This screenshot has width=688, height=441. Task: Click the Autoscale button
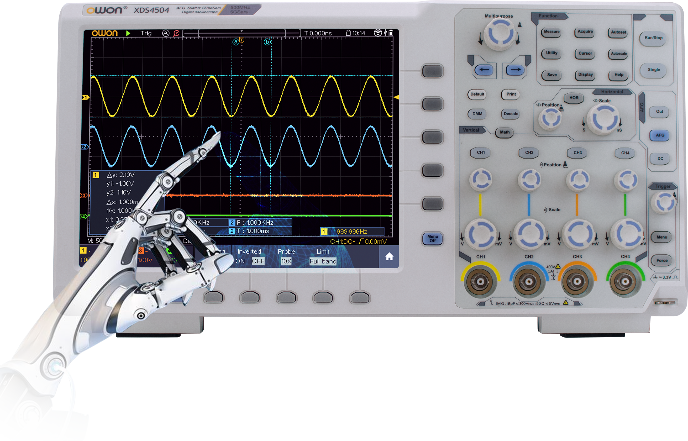pos(618,54)
